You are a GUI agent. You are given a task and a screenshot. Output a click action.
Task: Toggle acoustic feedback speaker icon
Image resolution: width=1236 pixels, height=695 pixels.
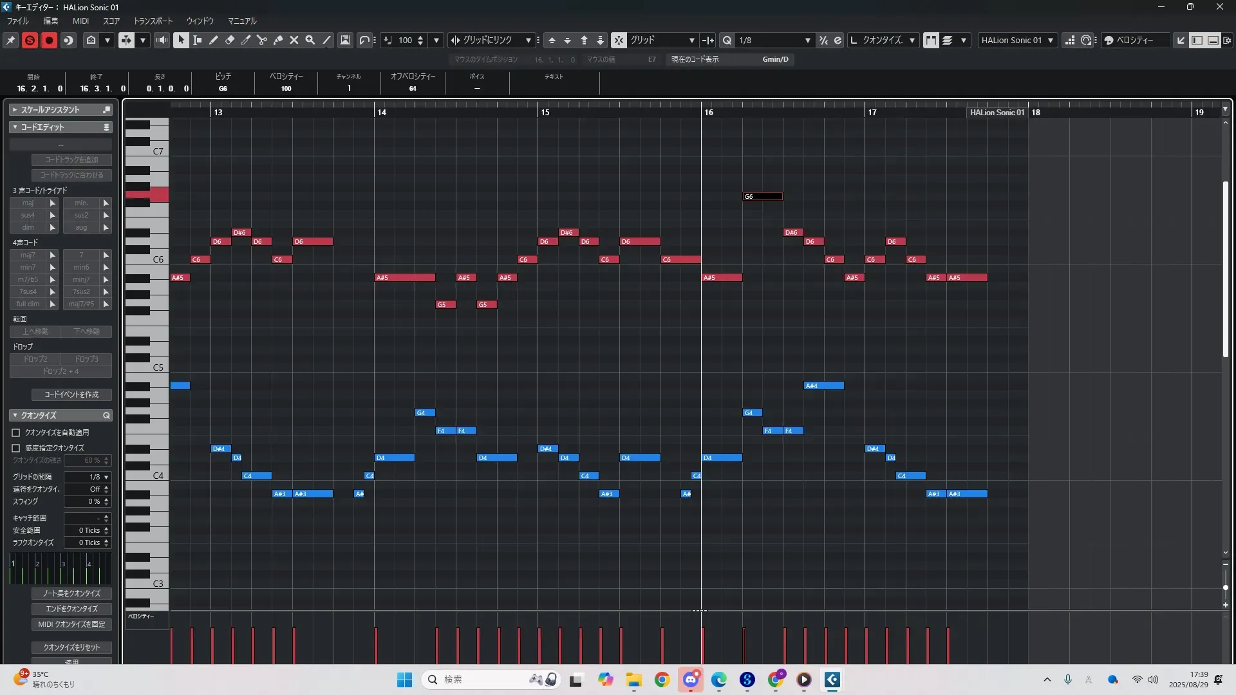(162, 40)
